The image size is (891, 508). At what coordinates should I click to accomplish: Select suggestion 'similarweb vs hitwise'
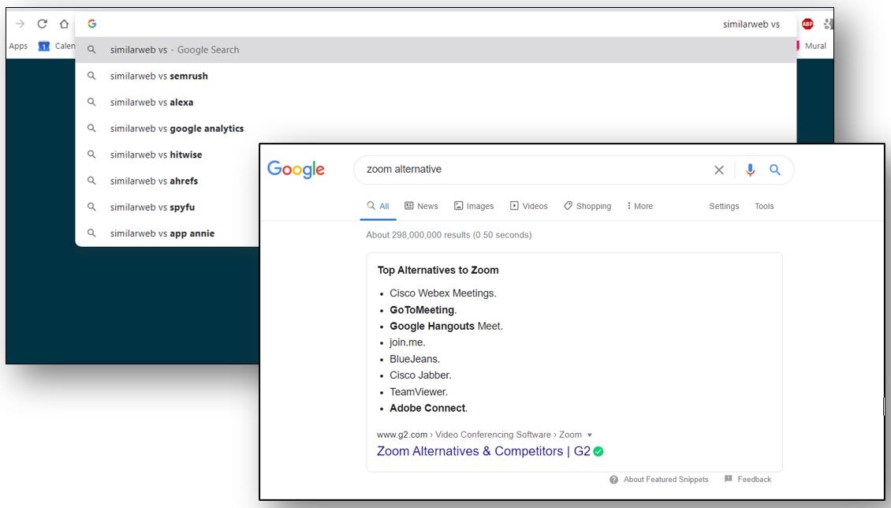pos(168,155)
